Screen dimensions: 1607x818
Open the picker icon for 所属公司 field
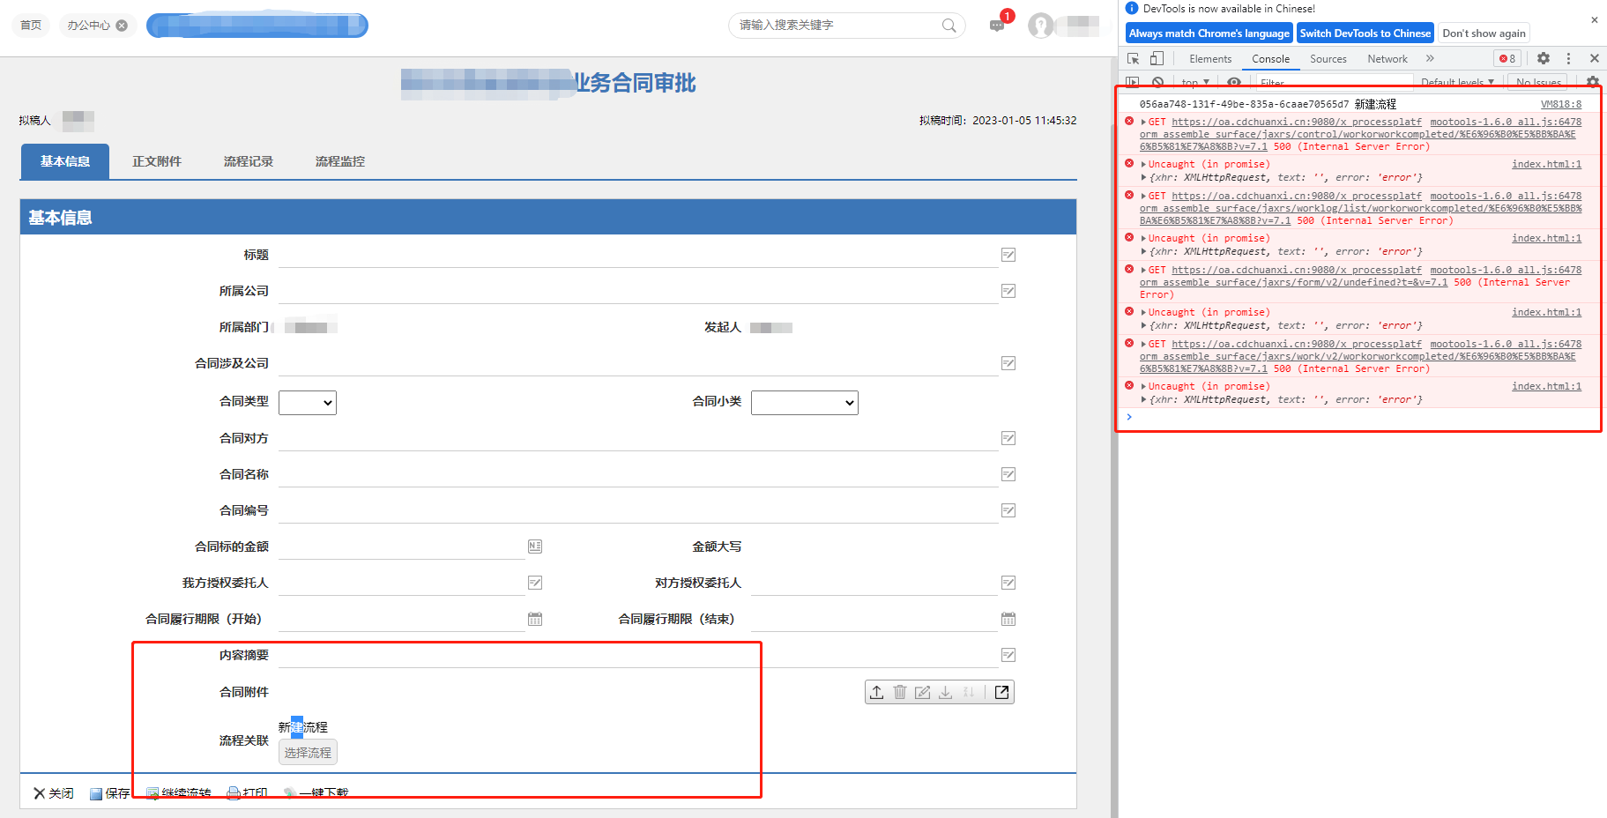click(x=1008, y=291)
